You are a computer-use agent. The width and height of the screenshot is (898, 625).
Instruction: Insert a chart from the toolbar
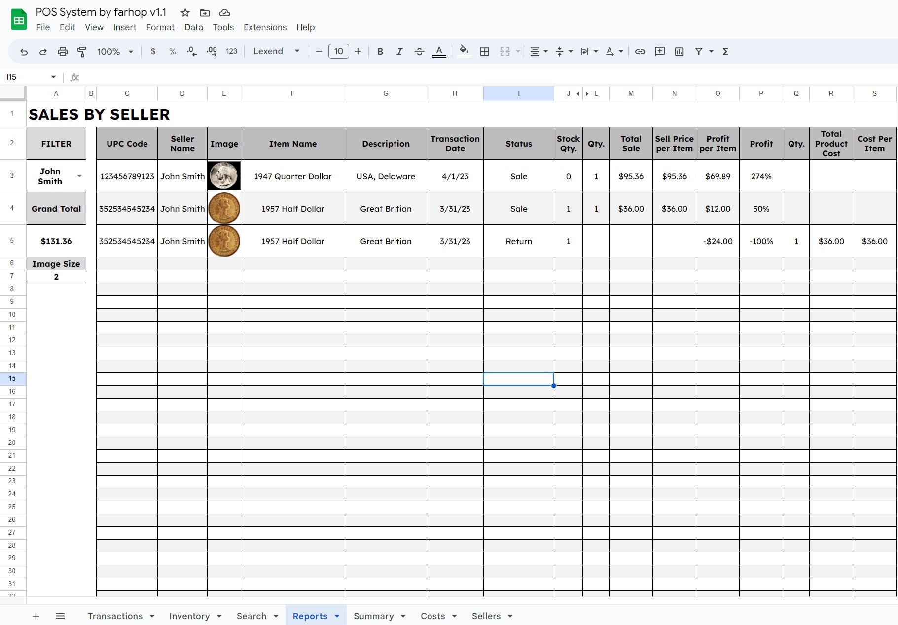click(x=680, y=51)
